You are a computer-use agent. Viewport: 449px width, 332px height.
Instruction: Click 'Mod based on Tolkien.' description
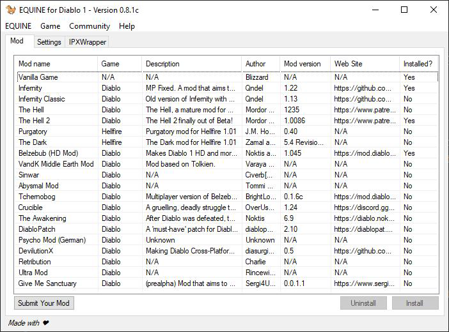(x=180, y=164)
